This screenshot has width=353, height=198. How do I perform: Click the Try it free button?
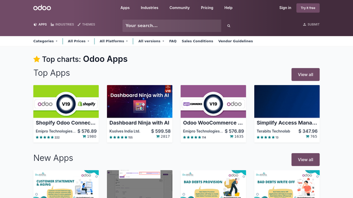pyautogui.click(x=308, y=8)
